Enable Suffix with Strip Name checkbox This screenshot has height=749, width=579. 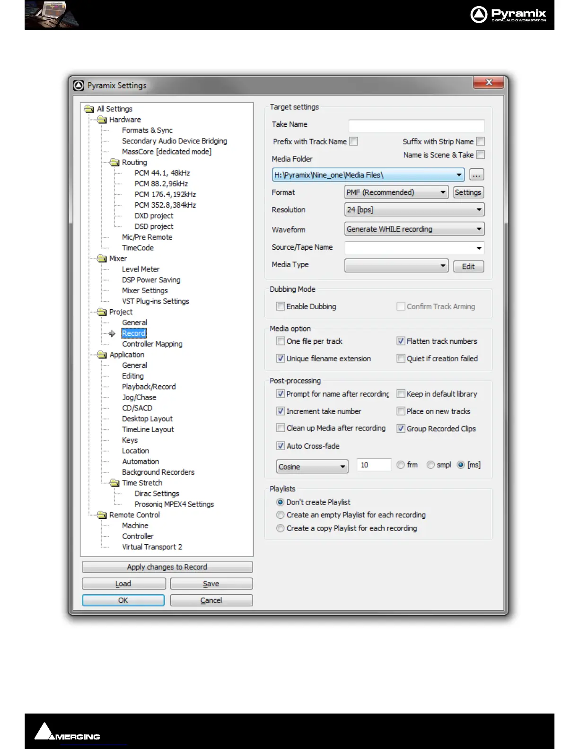(x=481, y=141)
